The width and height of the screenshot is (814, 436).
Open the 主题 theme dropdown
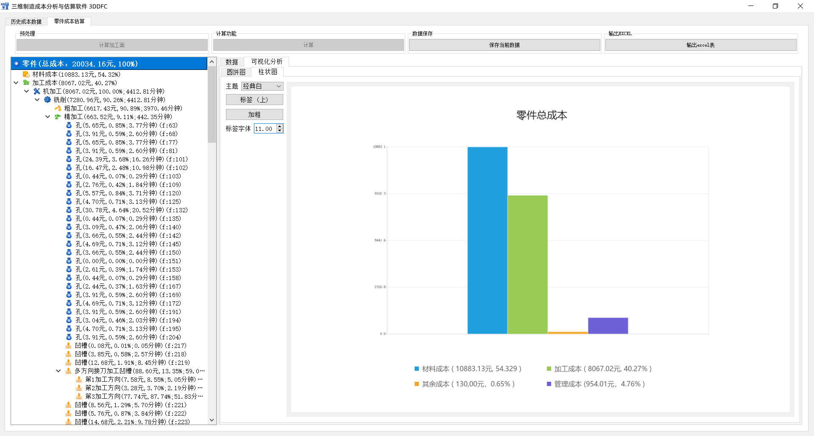tap(262, 86)
